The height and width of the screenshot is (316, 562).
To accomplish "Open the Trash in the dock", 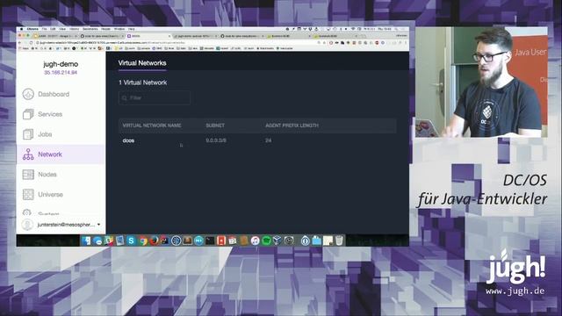I will coord(339,241).
